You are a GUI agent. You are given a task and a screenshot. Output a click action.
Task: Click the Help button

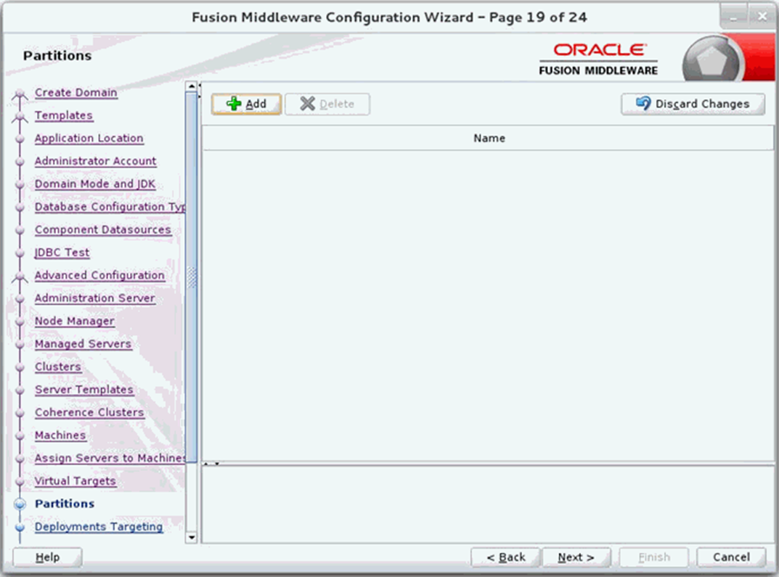(x=47, y=557)
